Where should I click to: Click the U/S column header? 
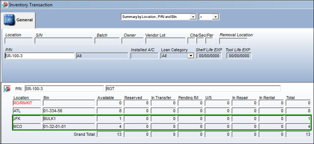[208, 98]
